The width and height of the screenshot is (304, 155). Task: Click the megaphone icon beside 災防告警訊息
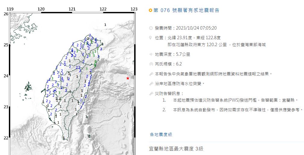pyautogui.click(x=151, y=93)
